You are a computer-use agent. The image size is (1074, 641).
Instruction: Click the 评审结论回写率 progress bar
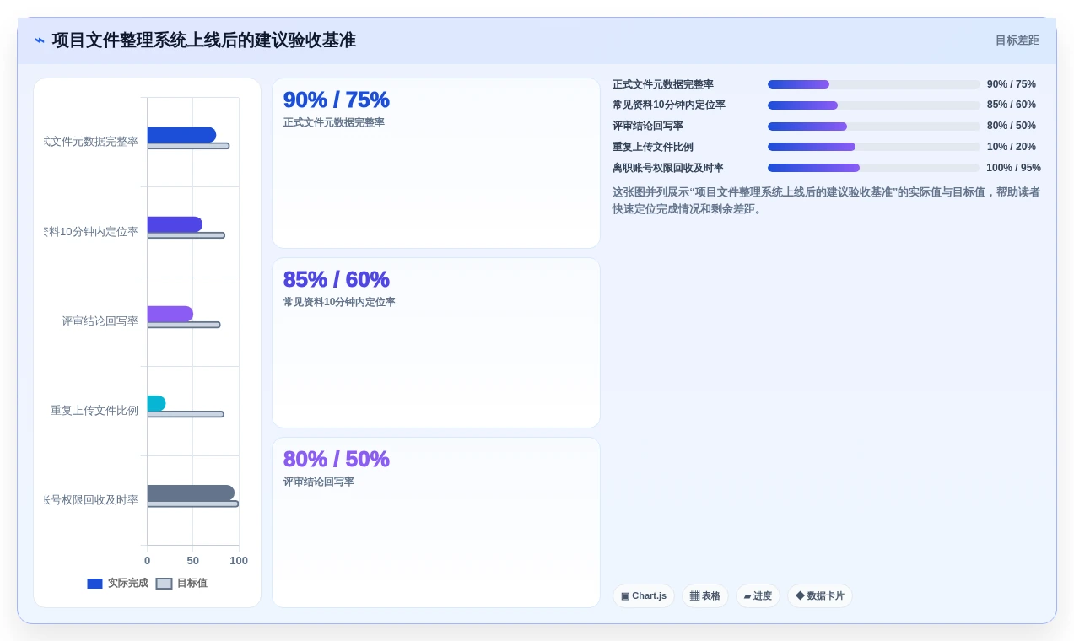click(873, 127)
